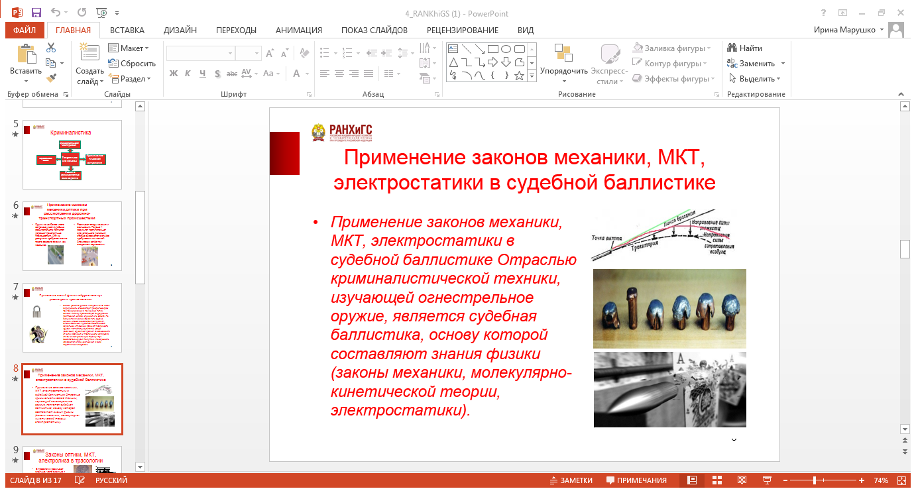Viewport: 916px width, 493px height.
Task: Click the Copy icon in clipboard group
Action: tap(51, 64)
